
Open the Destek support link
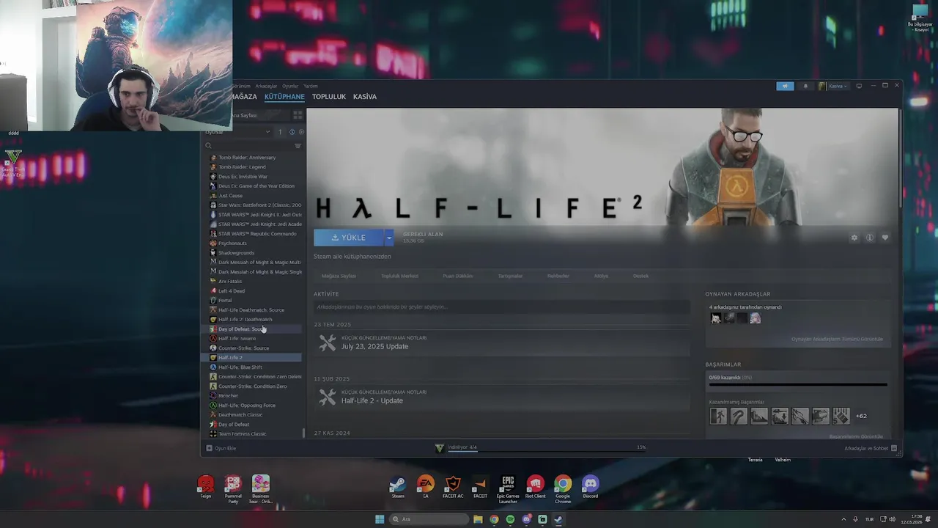pos(640,276)
